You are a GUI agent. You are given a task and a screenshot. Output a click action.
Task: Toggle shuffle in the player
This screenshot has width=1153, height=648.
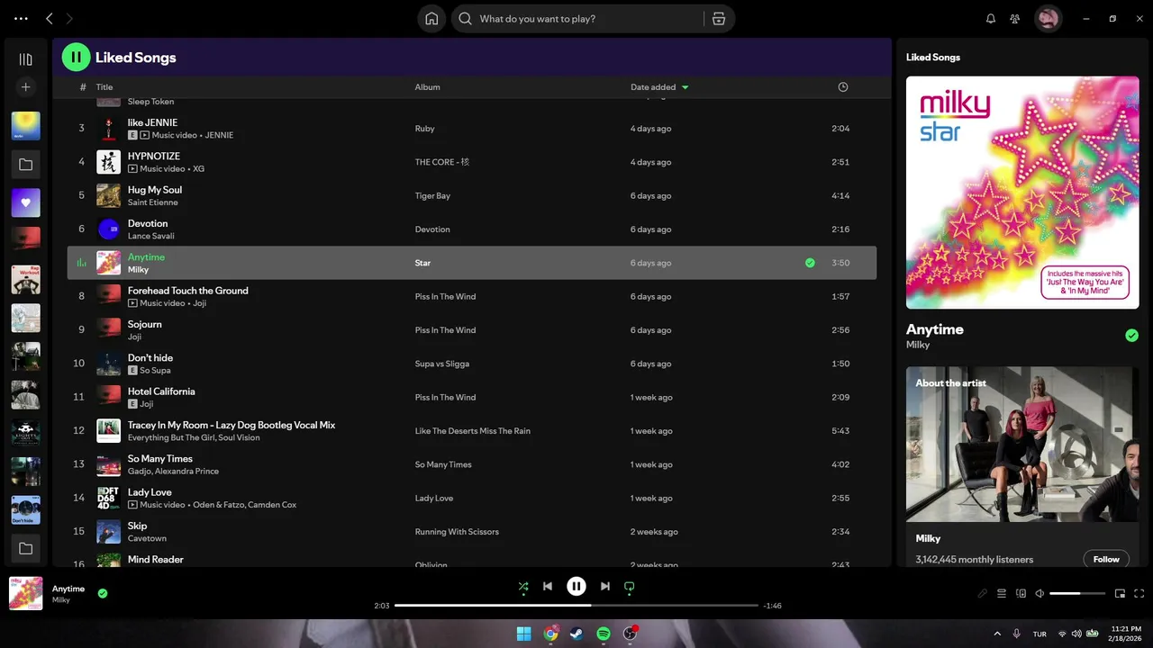(523, 586)
